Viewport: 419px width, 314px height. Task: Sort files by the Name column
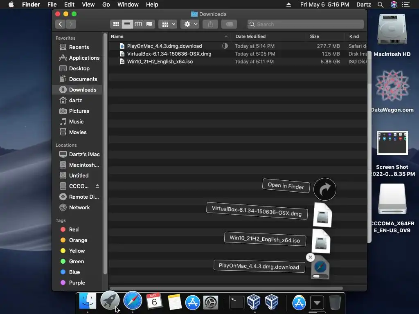pyautogui.click(x=169, y=36)
